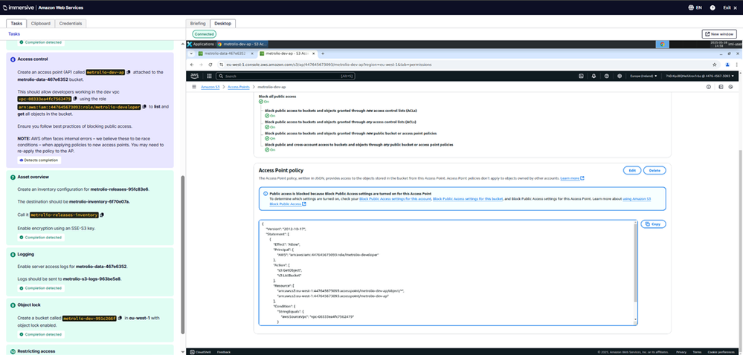Open Block Public Access settings for this account link
This screenshot has height=355, width=743.
click(395, 199)
